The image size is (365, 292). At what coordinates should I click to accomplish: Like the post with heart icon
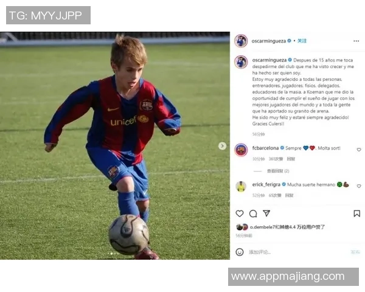240,214
